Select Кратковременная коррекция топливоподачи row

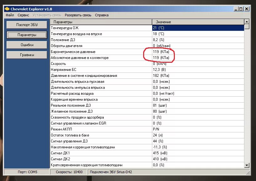pyautogui.click(x=147, y=165)
